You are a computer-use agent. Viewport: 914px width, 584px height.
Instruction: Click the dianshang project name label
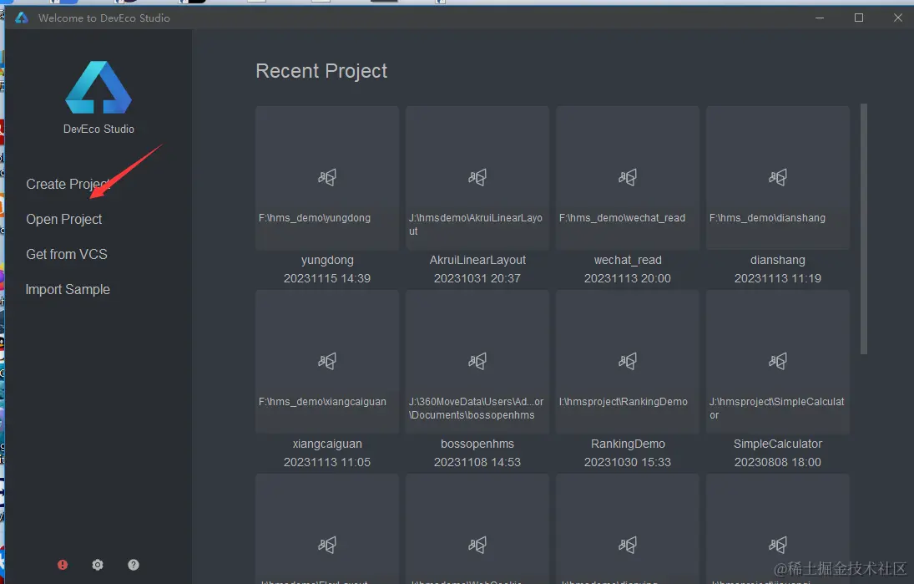pyautogui.click(x=778, y=260)
